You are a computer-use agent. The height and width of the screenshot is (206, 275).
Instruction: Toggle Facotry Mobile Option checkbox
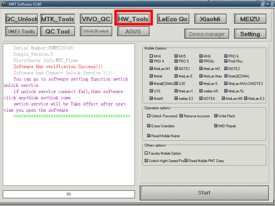click(146, 153)
